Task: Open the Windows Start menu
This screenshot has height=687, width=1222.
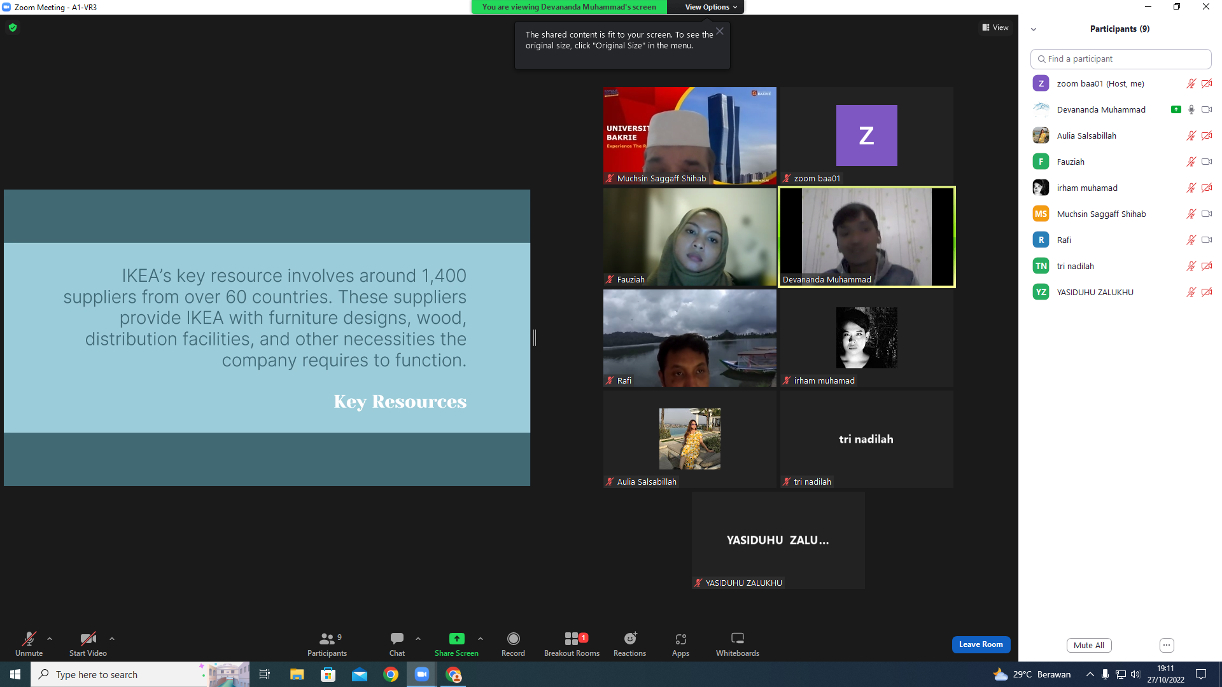Action: [15, 674]
